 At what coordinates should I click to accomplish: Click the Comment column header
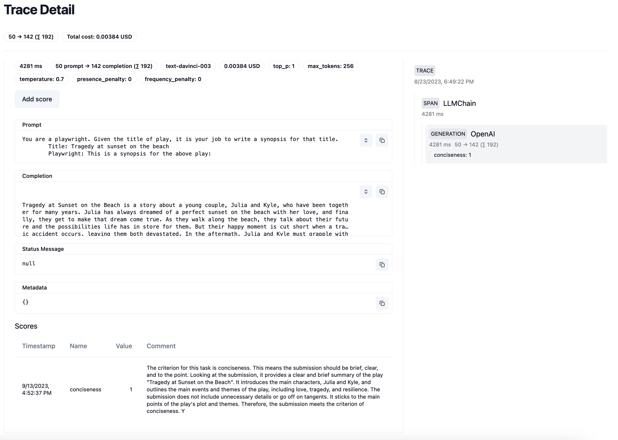click(161, 346)
